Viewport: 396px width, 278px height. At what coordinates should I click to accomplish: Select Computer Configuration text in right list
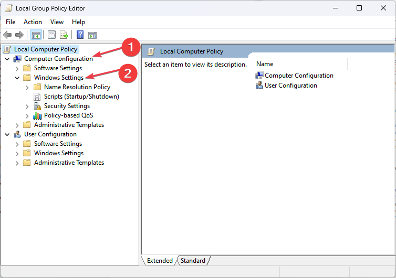click(x=299, y=76)
